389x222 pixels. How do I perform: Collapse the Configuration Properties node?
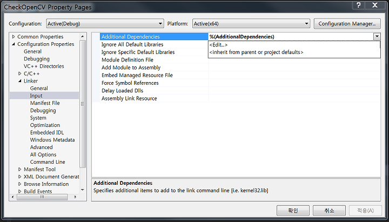tap(14, 44)
